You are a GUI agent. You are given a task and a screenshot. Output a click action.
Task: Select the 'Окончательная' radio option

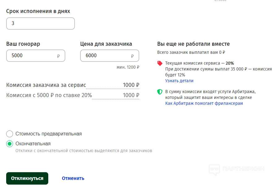tap(10, 144)
